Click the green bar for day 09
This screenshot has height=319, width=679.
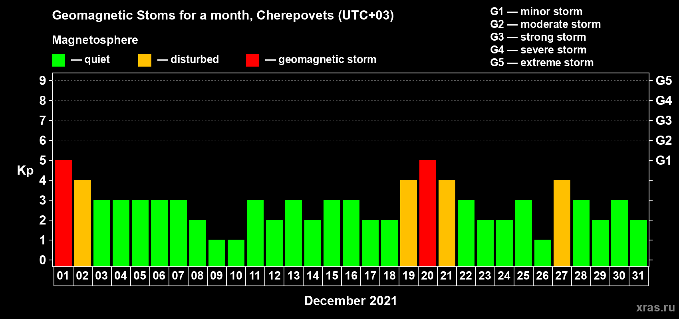click(x=217, y=253)
